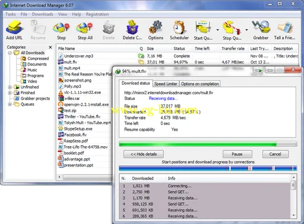Open the Downloads menu
This screenshot has height=224, width=304.
pyautogui.click(x=43, y=14)
